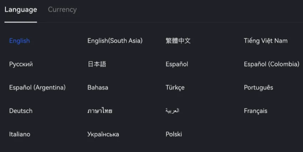This screenshot has width=303, height=152.
Task: Choose 日本語 Japanese language
Action: [97, 64]
